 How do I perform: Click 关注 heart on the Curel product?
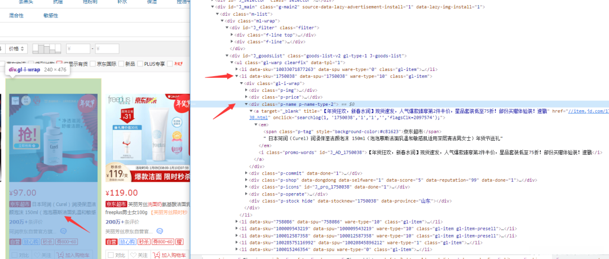click(x=42, y=256)
